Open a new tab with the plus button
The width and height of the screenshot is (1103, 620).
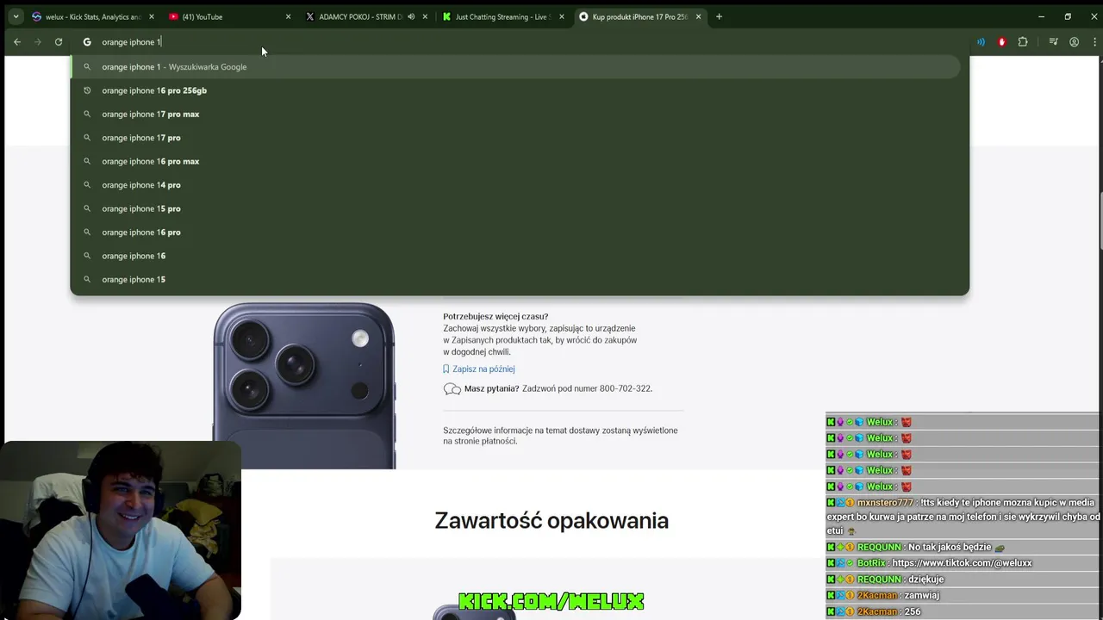pyautogui.click(x=719, y=16)
